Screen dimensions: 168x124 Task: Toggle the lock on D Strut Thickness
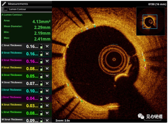(41, 54)
